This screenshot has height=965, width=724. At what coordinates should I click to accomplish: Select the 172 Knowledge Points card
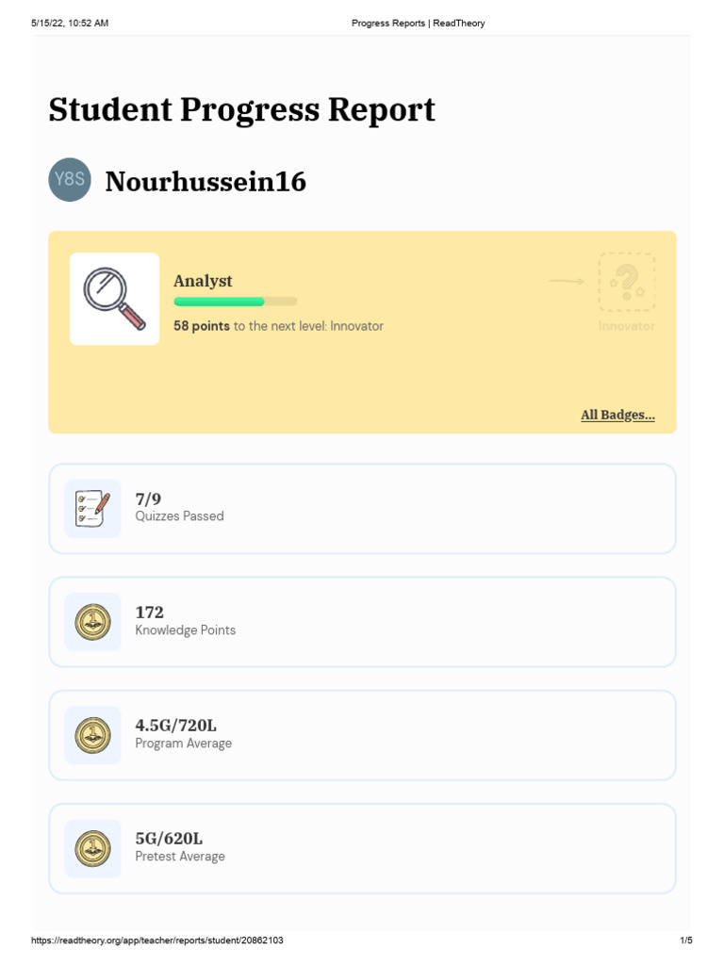click(362, 622)
